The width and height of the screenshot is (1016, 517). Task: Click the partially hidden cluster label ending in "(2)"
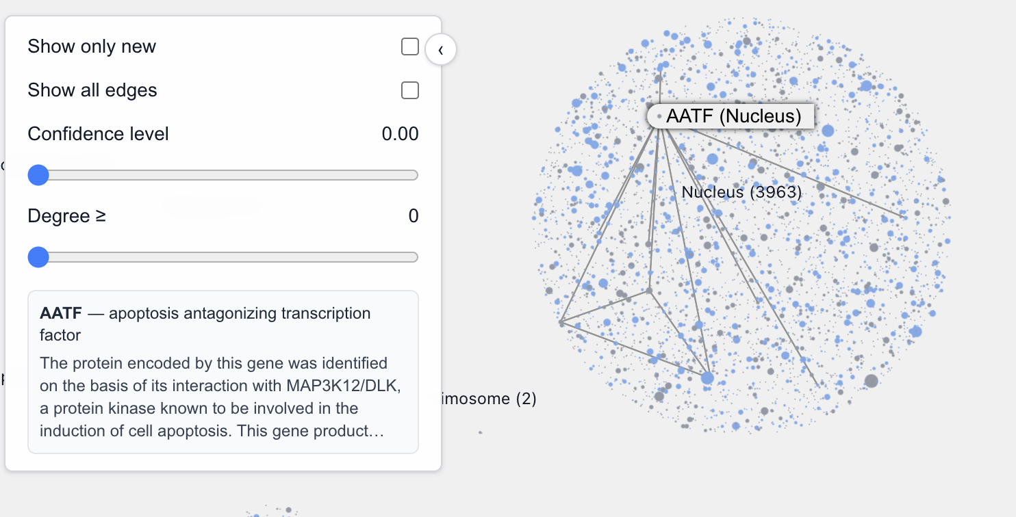pyautogui.click(x=487, y=398)
